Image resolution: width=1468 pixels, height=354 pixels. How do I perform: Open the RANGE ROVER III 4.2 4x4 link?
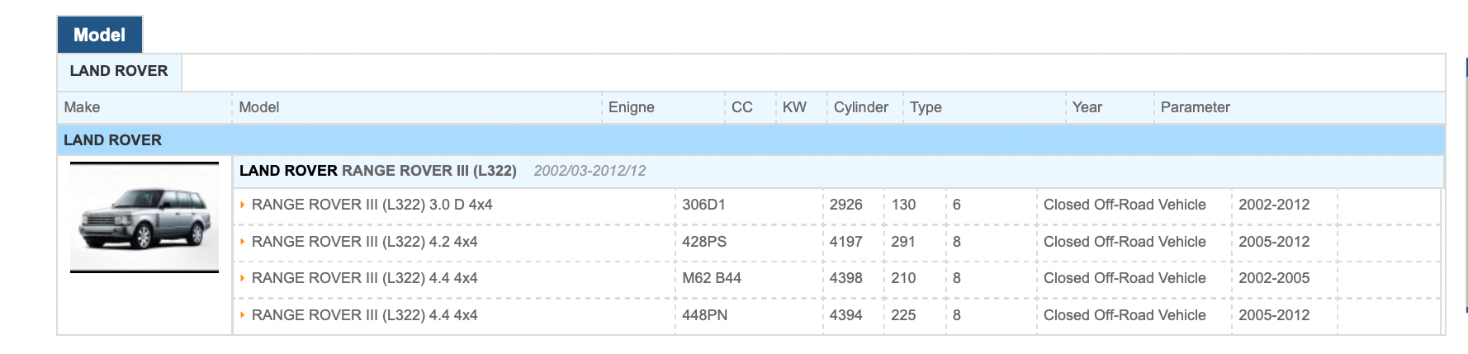click(364, 242)
